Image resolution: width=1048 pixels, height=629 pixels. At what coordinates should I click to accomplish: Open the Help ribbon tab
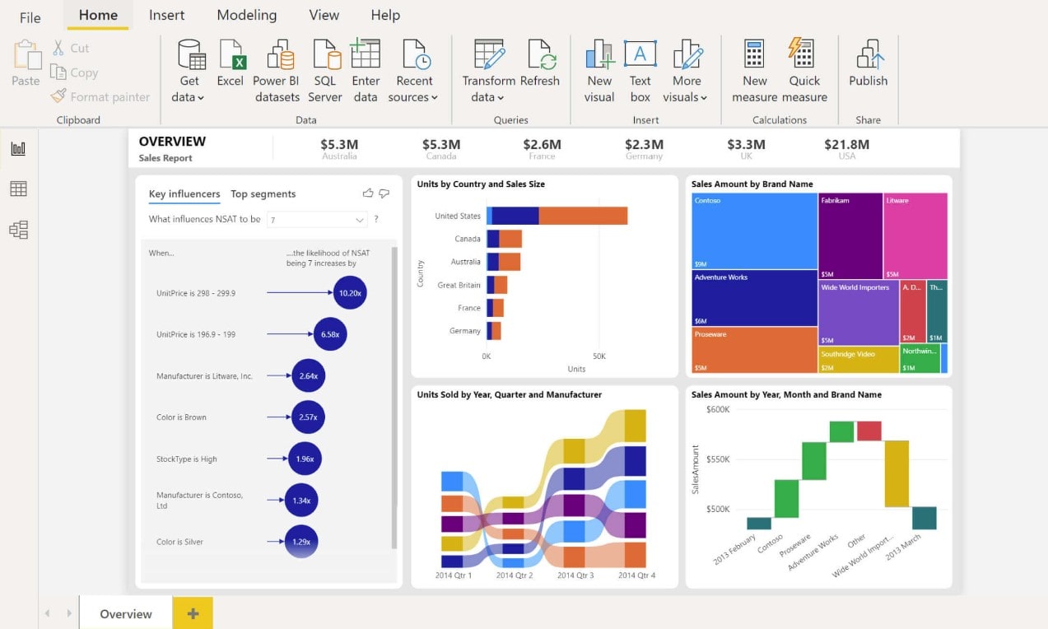[x=385, y=15]
